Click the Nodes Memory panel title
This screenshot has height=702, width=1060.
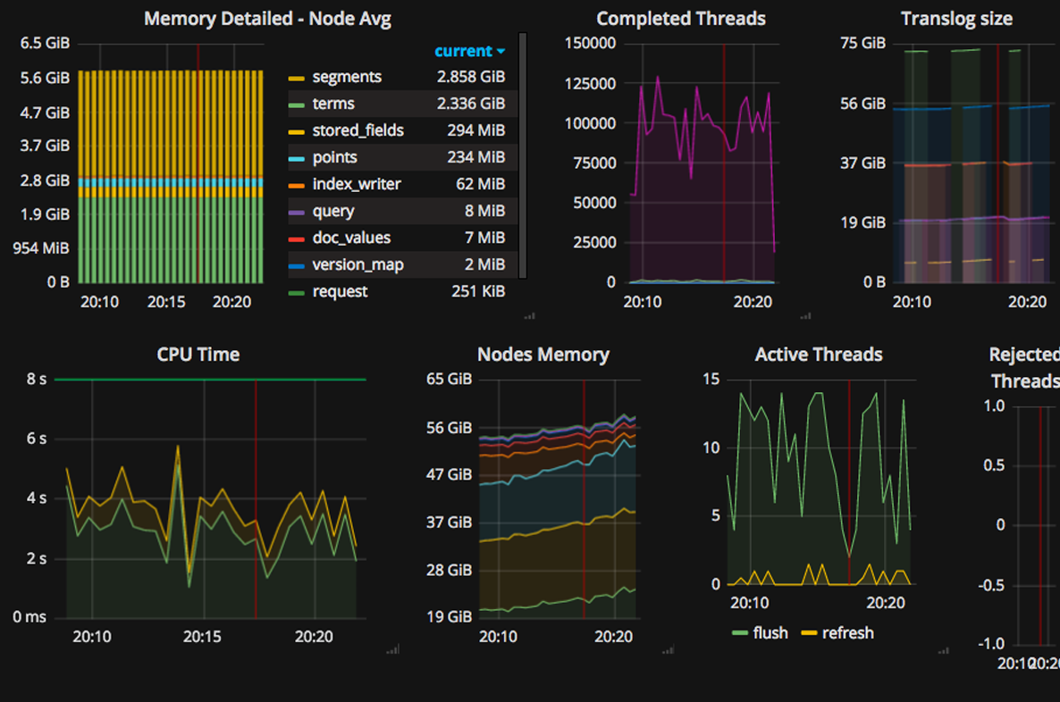(x=543, y=355)
